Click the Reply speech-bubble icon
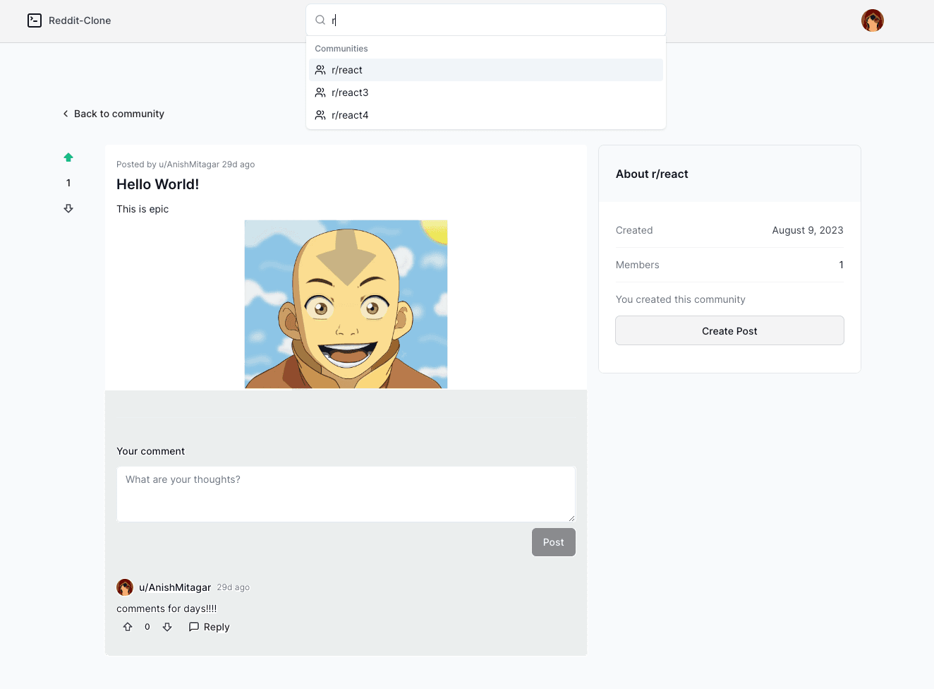This screenshot has height=689, width=934. coord(194,627)
